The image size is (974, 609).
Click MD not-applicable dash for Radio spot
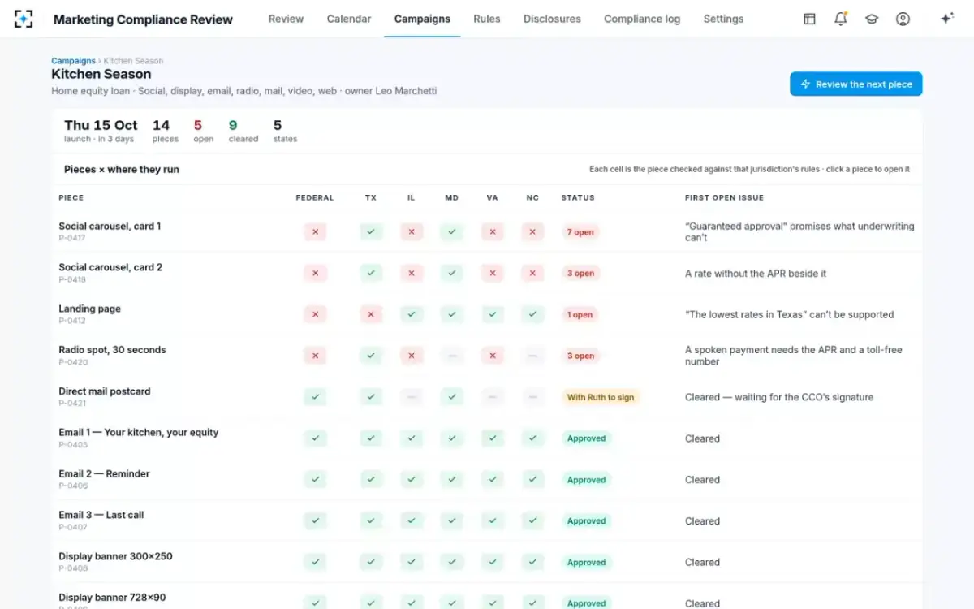point(452,356)
